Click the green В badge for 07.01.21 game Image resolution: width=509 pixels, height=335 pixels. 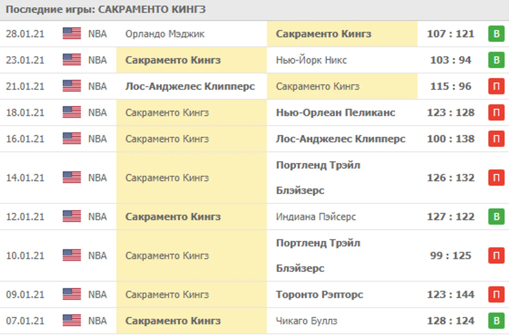coord(496,320)
